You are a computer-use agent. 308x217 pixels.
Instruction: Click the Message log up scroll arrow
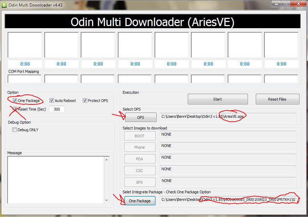[106, 160]
